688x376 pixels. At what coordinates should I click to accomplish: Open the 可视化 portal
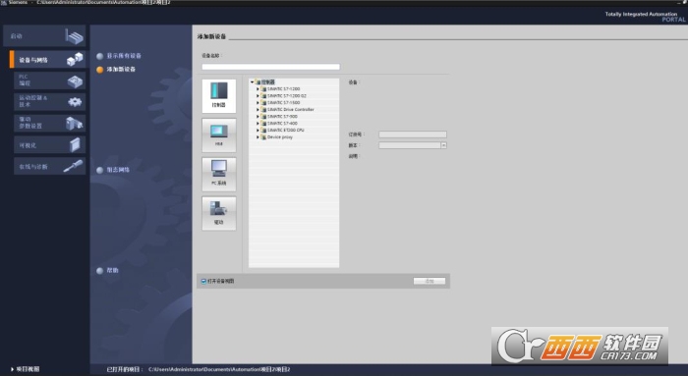[x=49, y=144]
